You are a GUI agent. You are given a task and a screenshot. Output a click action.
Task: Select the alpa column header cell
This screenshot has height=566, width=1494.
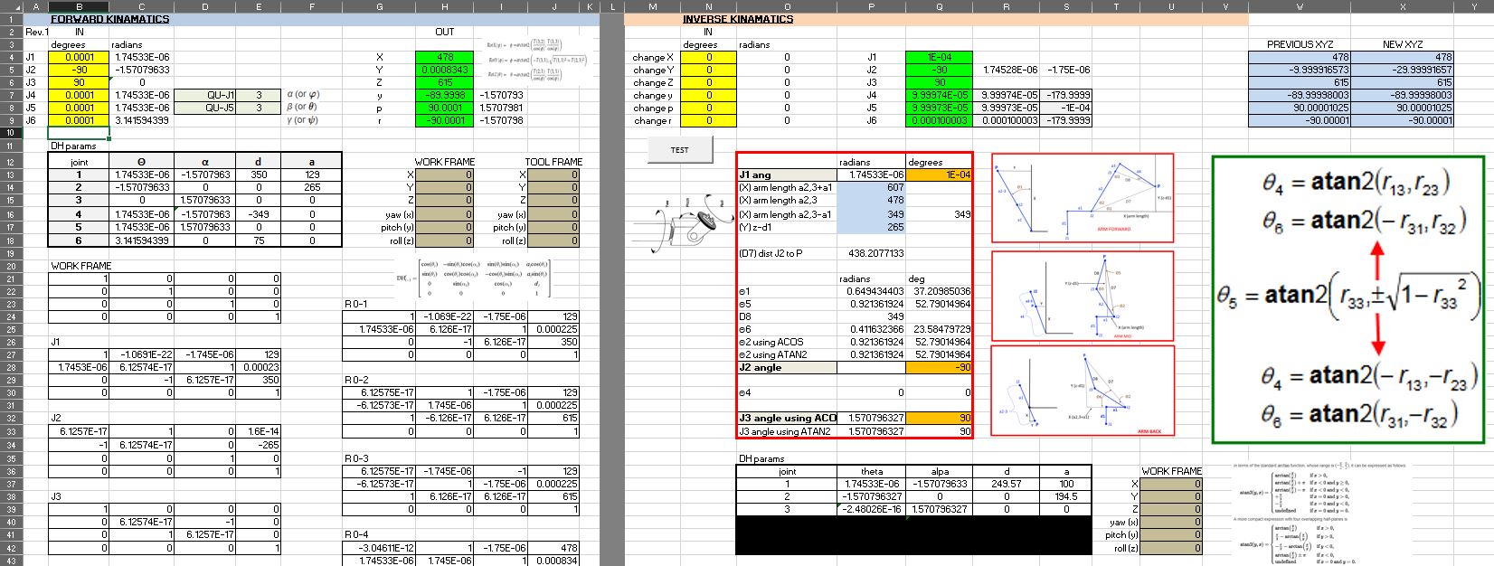pos(940,471)
